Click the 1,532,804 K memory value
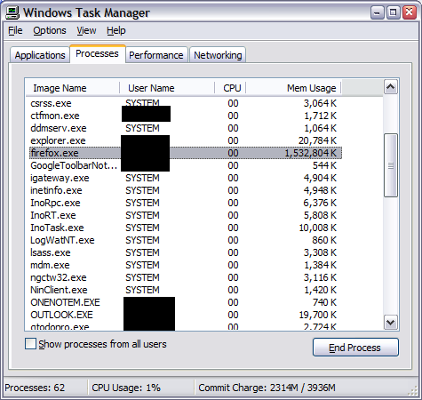This screenshot has width=422, height=400. coord(310,153)
